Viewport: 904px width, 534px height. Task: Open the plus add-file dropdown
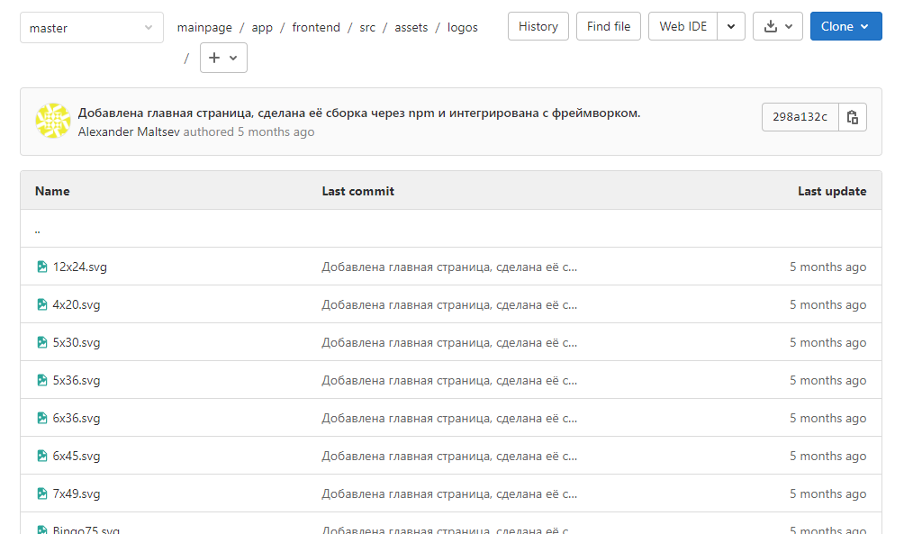[223, 58]
